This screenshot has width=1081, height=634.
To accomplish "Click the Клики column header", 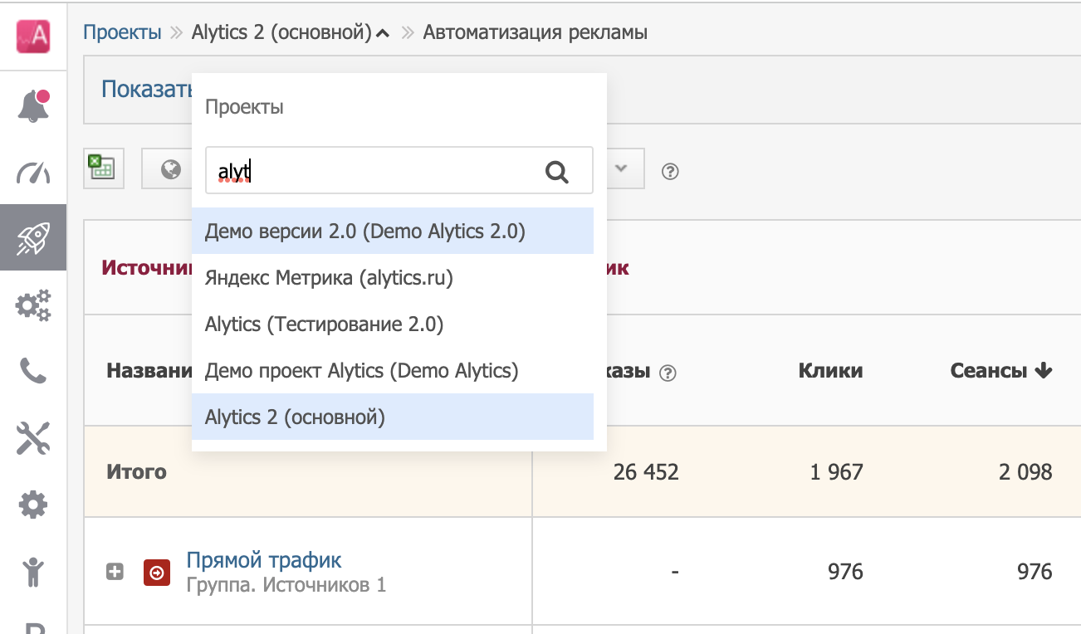I will pyautogui.click(x=830, y=371).
